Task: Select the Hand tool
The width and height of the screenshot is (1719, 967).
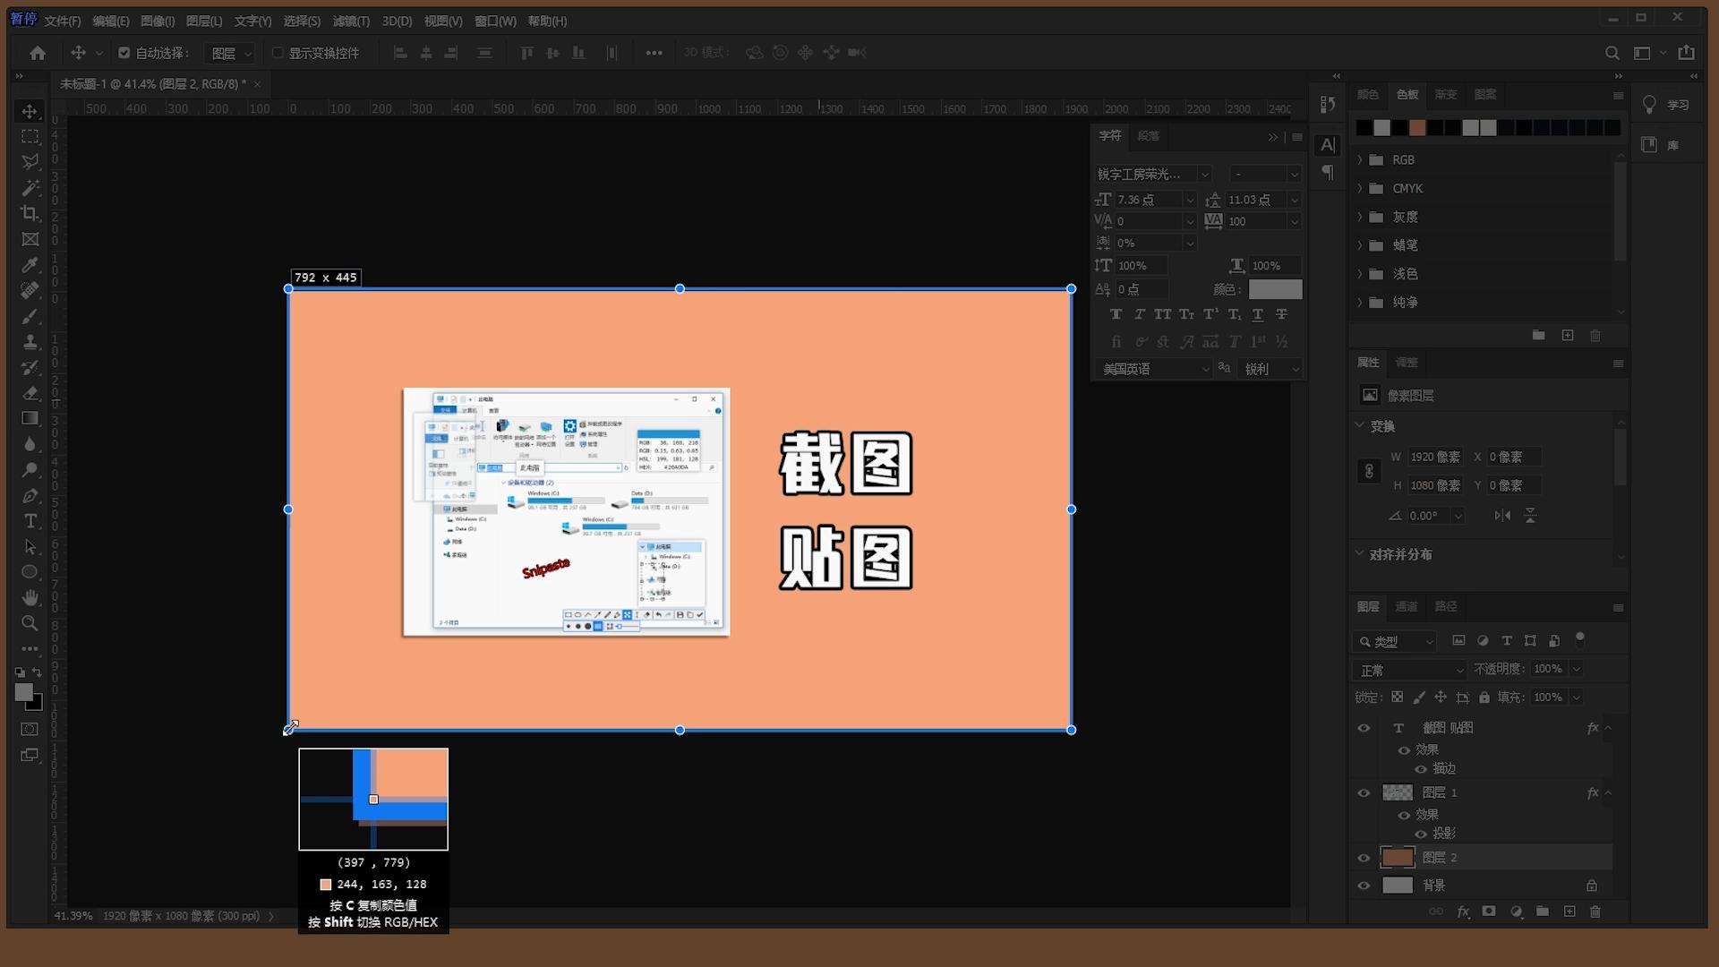Action: pyautogui.click(x=30, y=597)
